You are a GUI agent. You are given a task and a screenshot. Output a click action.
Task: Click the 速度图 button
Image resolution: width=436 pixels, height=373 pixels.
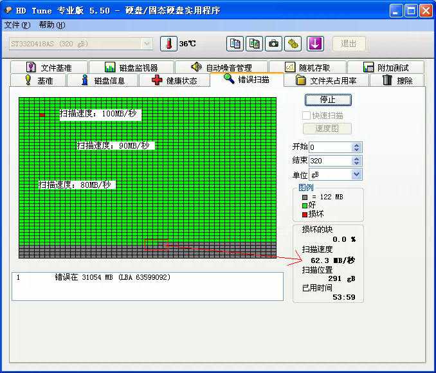[327, 129]
